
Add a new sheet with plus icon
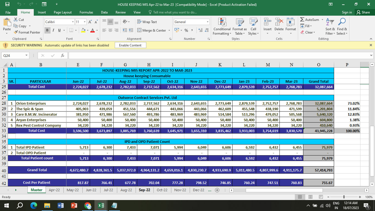(217, 190)
